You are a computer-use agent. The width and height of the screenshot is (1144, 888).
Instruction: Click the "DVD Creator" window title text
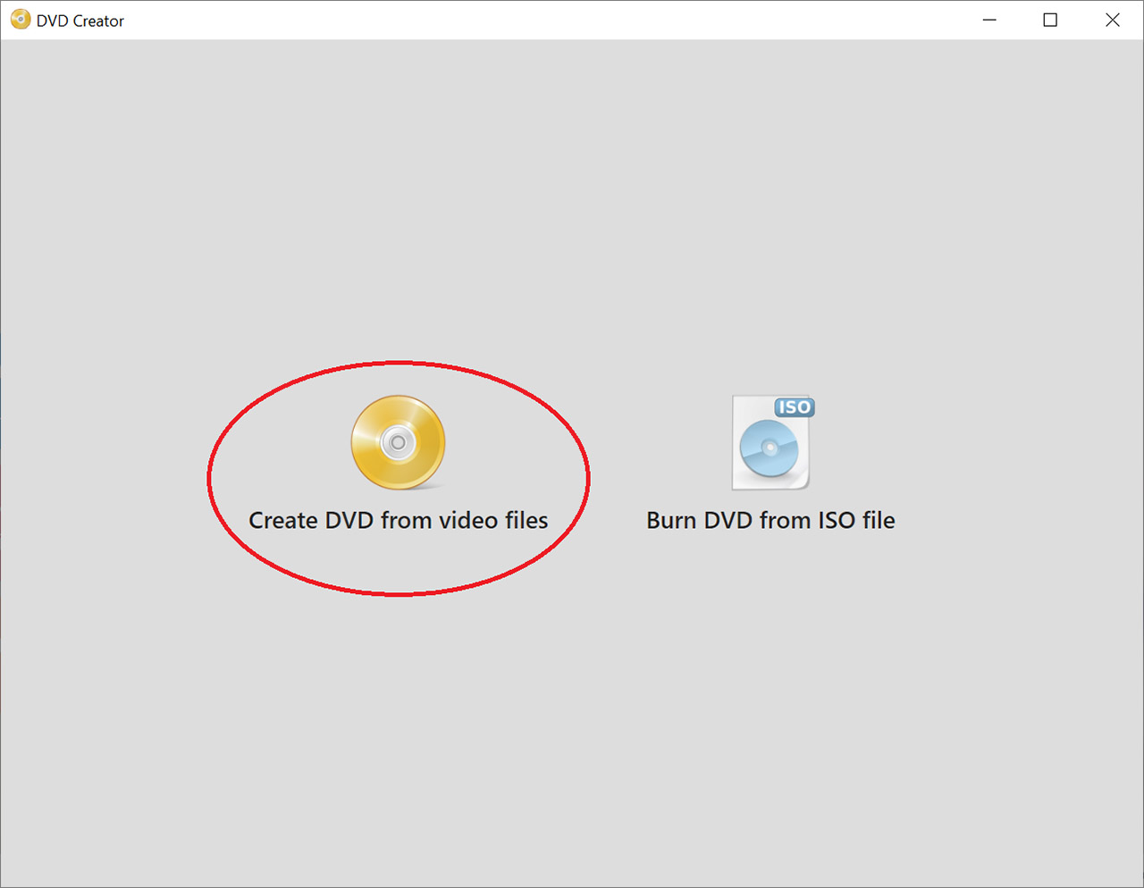tap(80, 21)
